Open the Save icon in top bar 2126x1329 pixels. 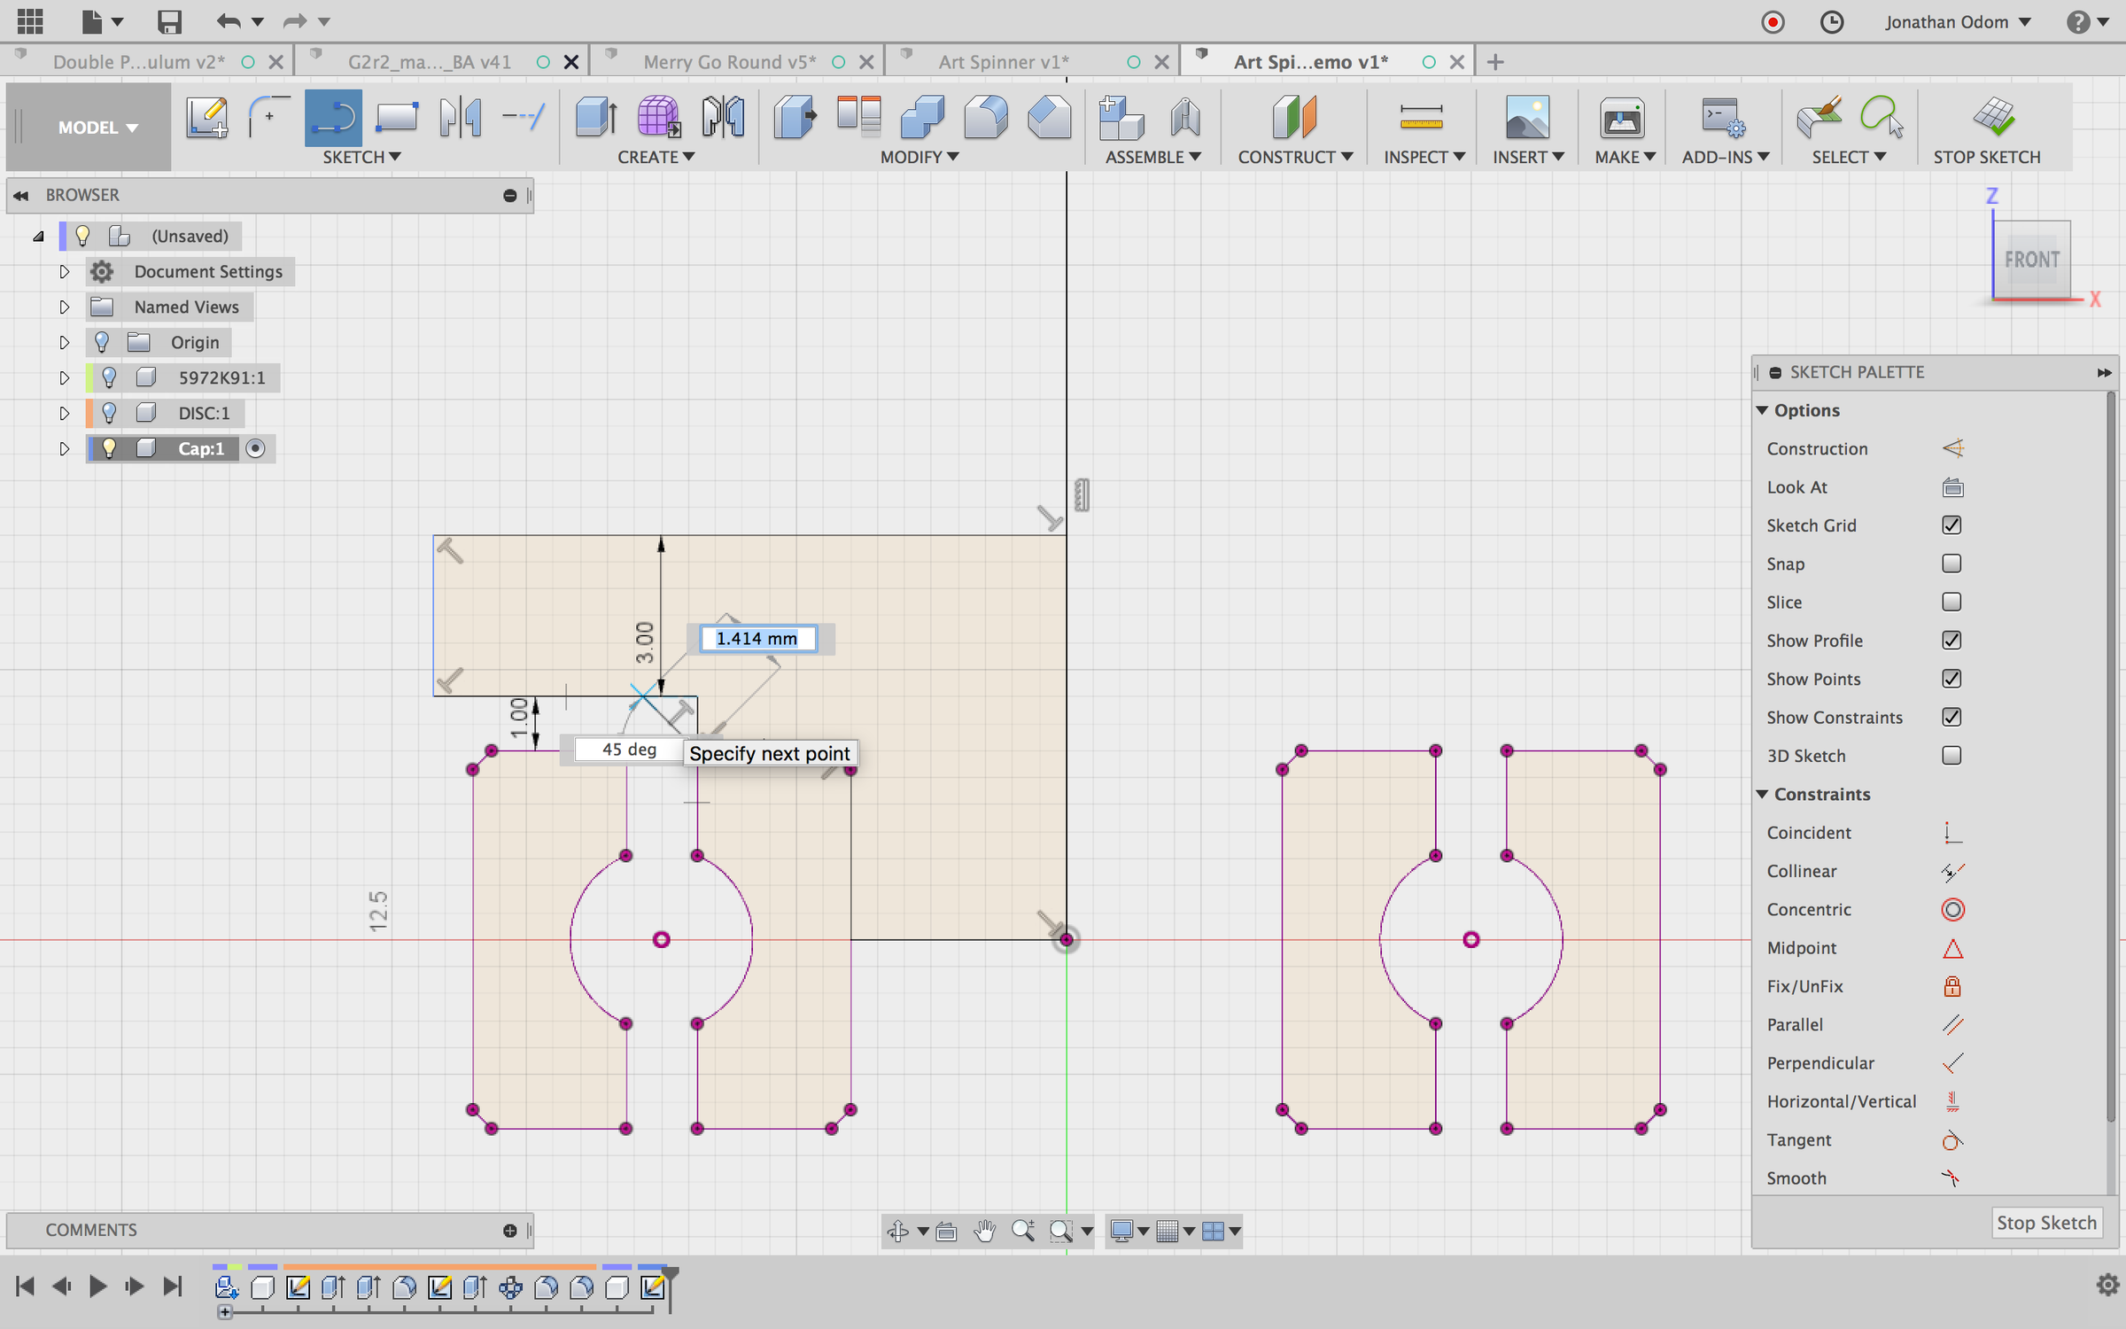pos(169,21)
